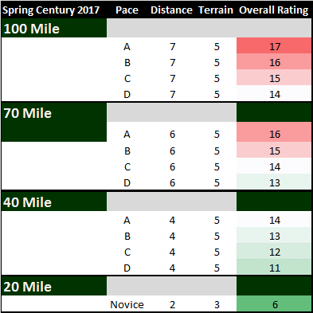Select the red cell with rating 17

274,45
